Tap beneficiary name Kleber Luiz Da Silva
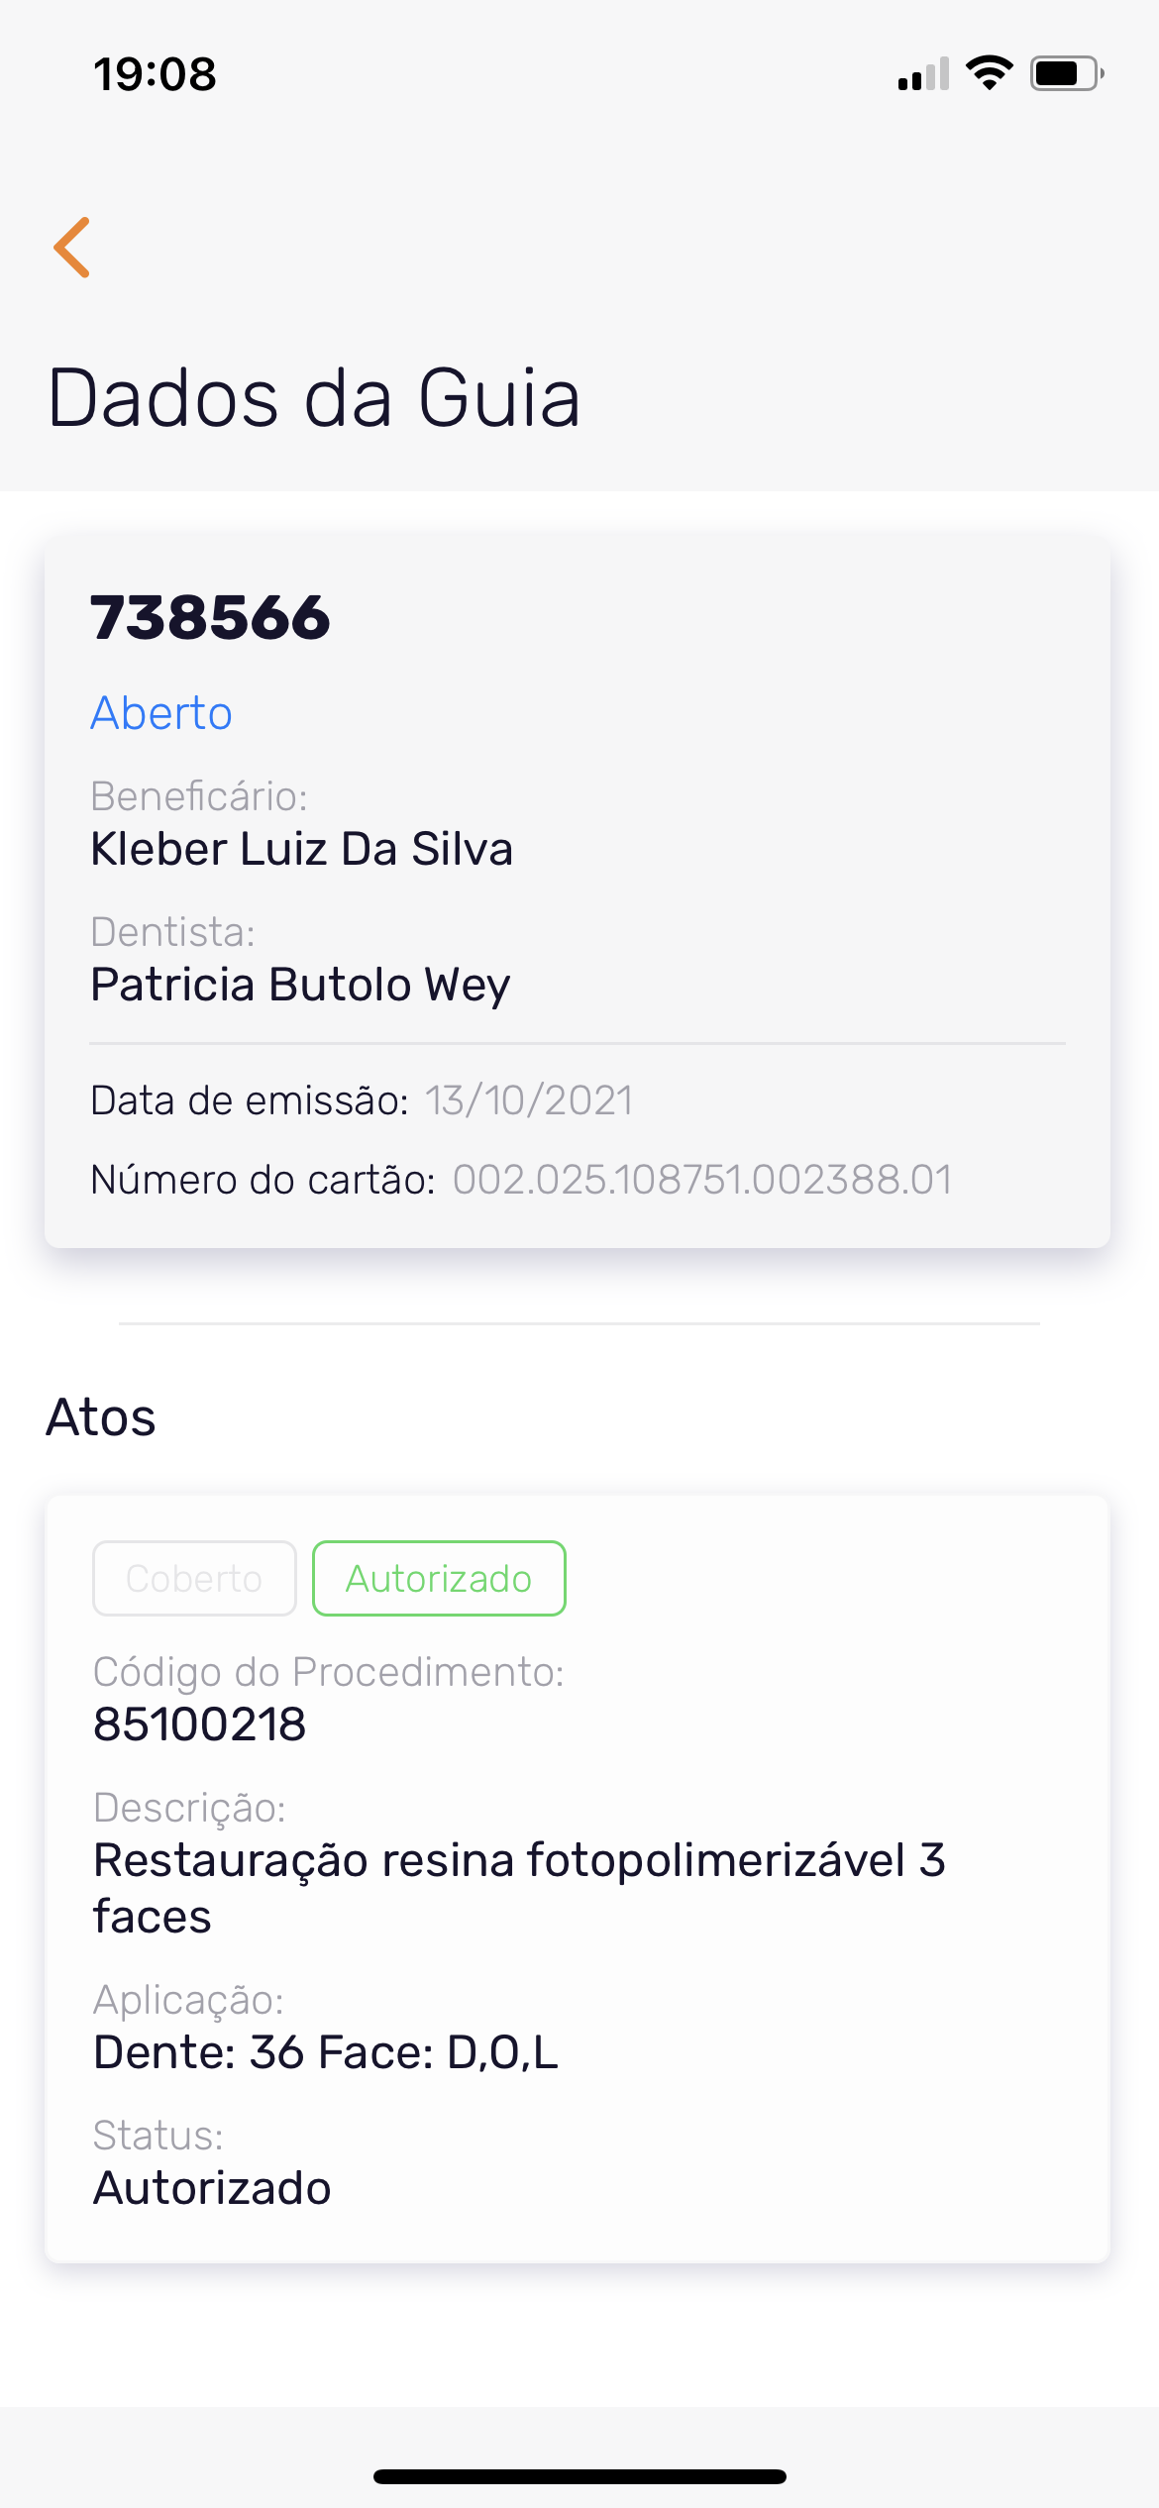Viewport: 1159px width, 2508px height. click(302, 849)
